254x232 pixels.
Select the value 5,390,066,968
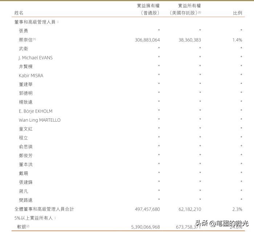(x=145, y=227)
